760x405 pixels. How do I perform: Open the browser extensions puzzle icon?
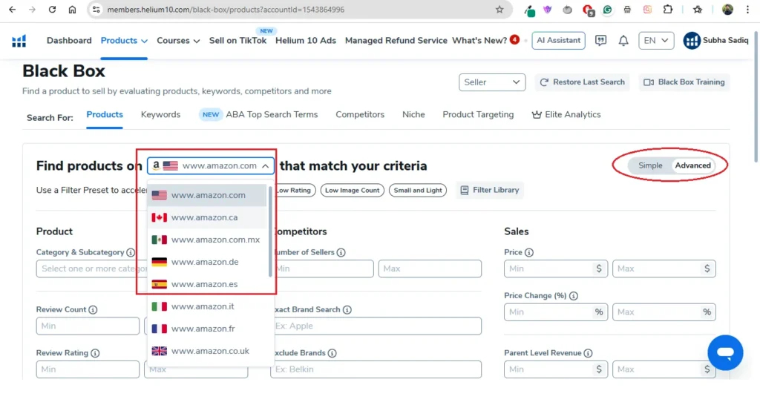point(668,9)
